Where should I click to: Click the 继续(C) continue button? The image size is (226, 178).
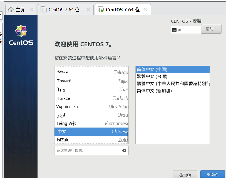(213, 175)
